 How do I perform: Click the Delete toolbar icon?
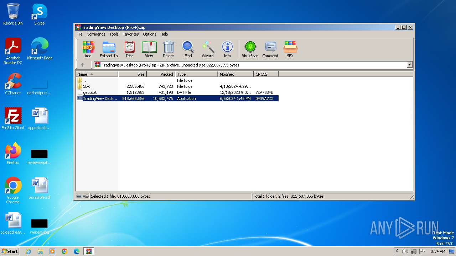(169, 49)
